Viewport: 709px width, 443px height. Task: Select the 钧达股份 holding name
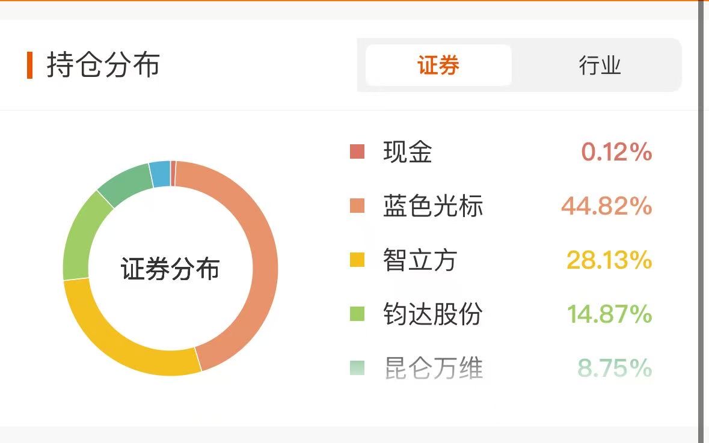[x=433, y=314]
